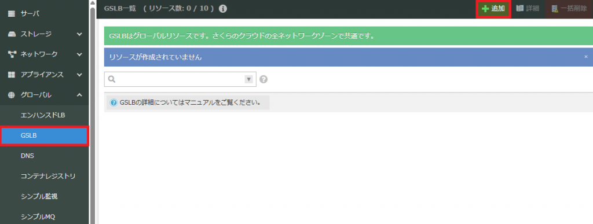Click inside the search input field
This screenshot has width=593, height=224.
click(x=180, y=79)
